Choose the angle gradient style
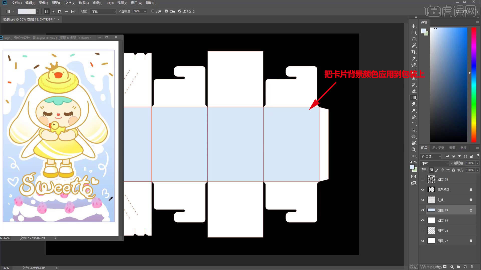Image resolution: width=481 pixels, height=270 pixels. click(x=60, y=11)
